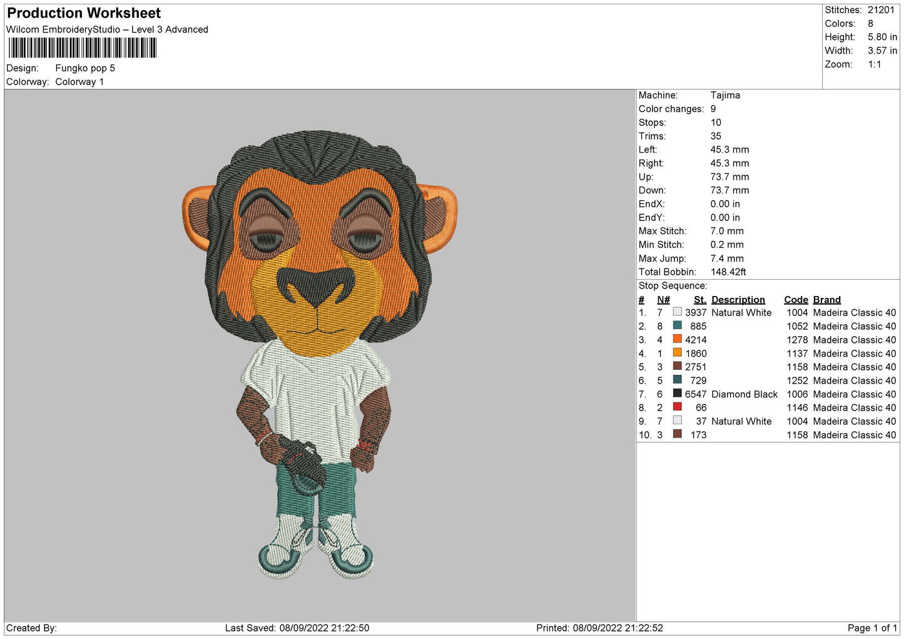Click the Code column header

(796, 300)
